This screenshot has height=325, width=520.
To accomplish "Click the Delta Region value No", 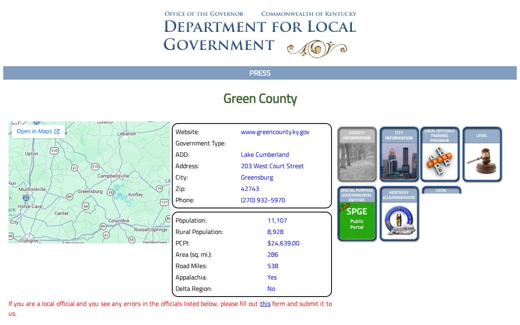I will [271, 289].
